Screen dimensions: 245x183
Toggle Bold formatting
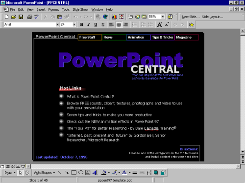tap(82, 24)
